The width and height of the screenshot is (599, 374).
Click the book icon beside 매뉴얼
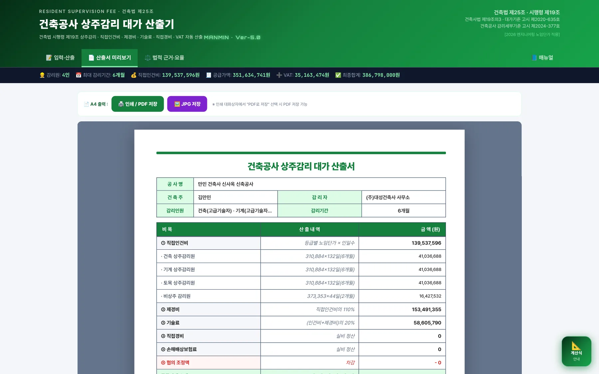point(534,58)
